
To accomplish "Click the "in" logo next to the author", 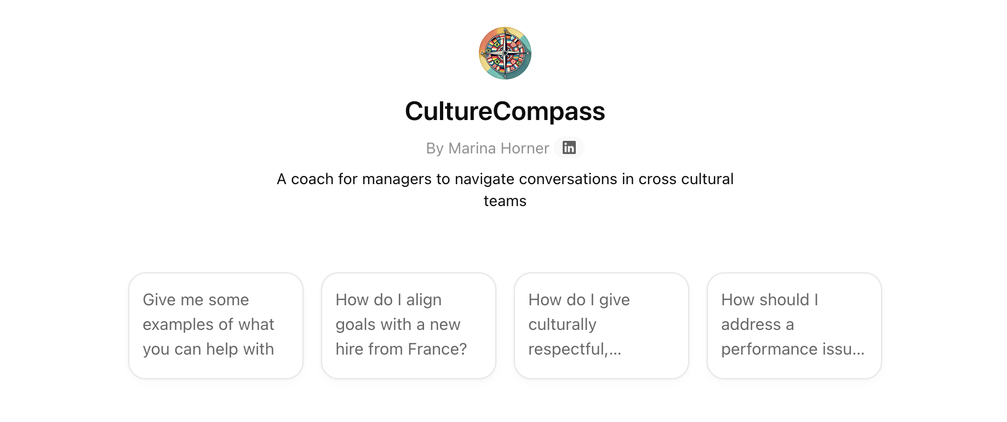I will (x=569, y=148).
